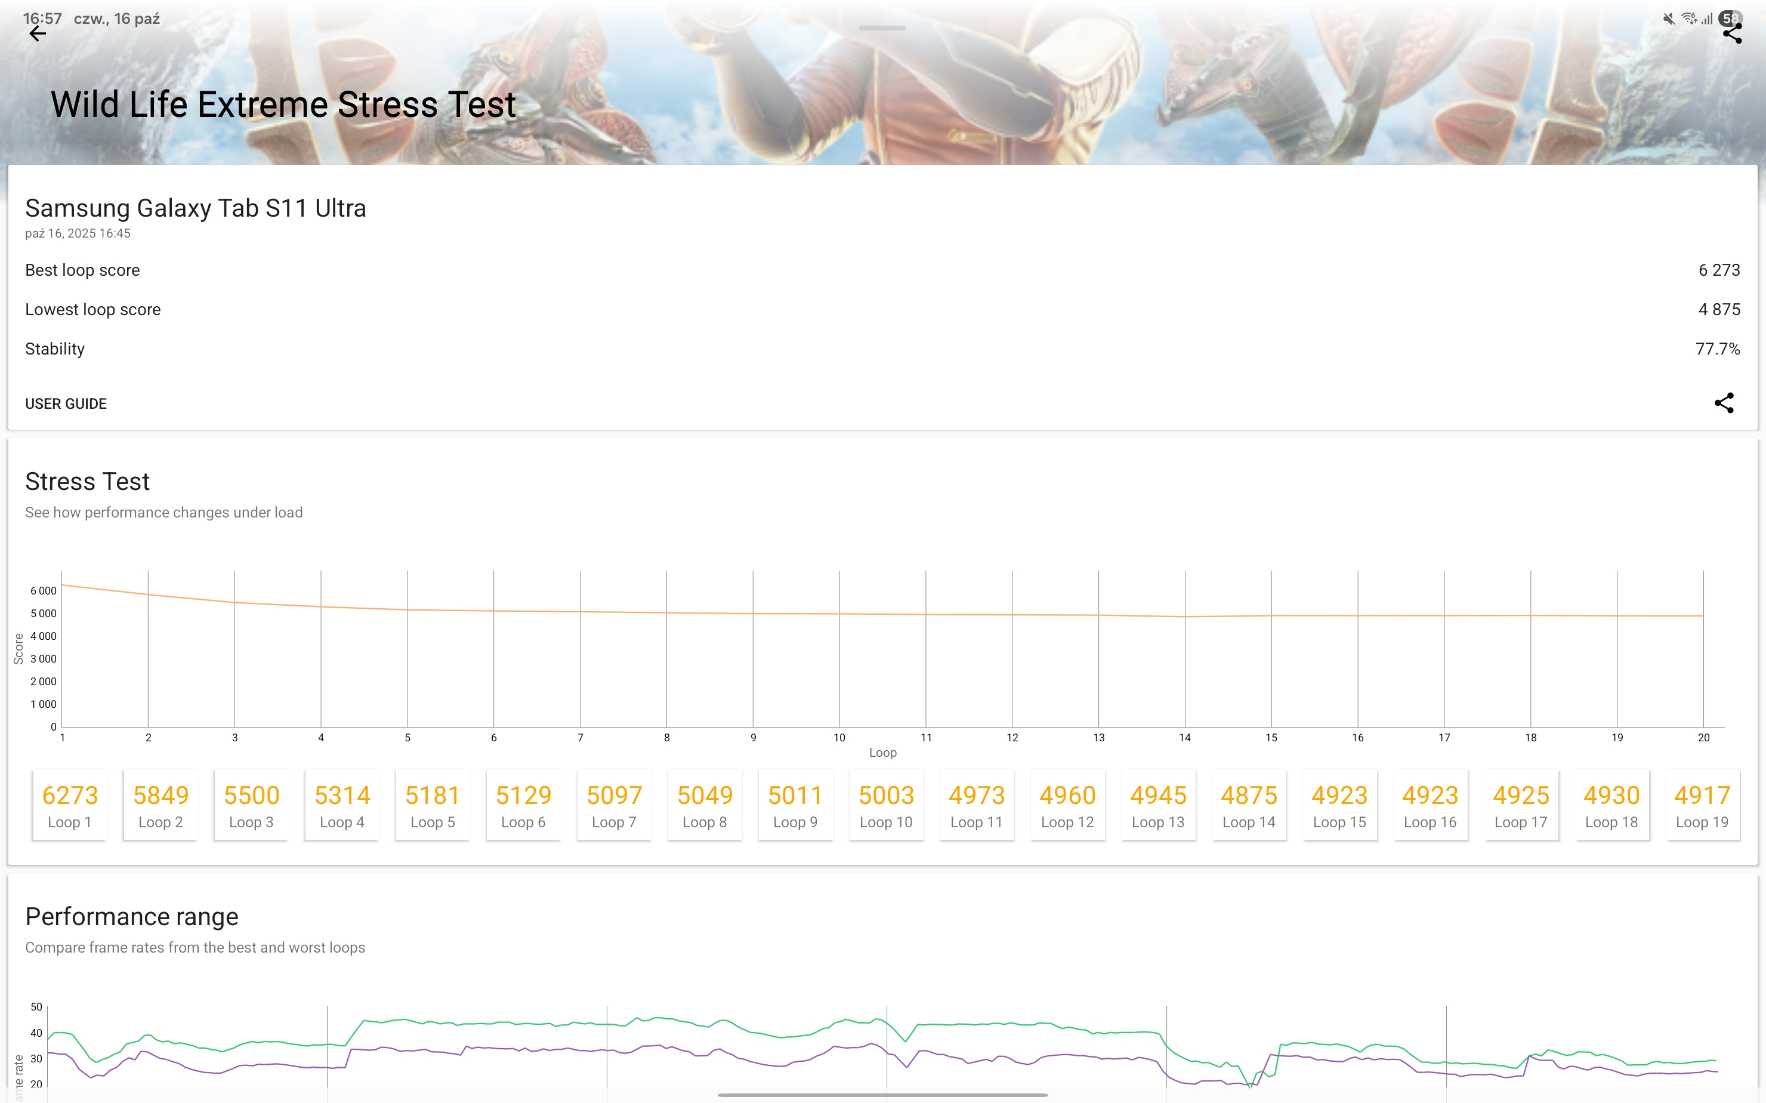Tap the Loop 19 score card
The width and height of the screenshot is (1766, 1103).
click(x=1701, y=805)
